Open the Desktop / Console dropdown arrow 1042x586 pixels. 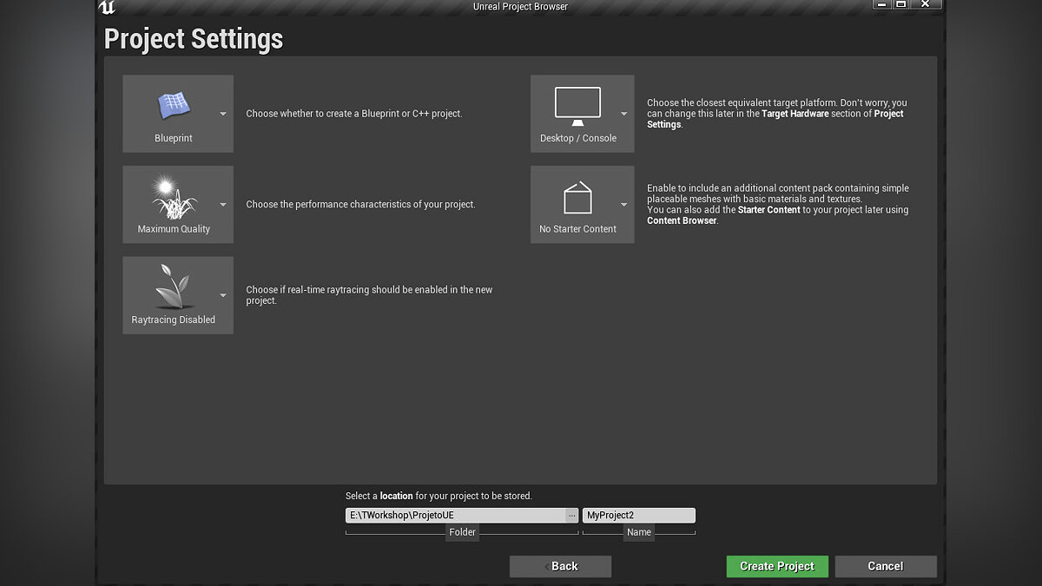623,114
